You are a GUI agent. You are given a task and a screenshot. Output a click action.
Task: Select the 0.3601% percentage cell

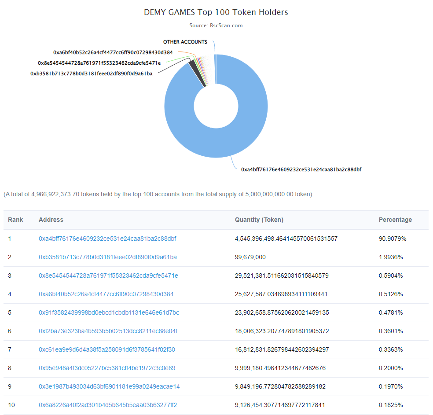(x=391, y=331)
